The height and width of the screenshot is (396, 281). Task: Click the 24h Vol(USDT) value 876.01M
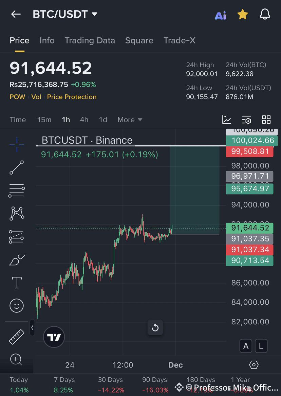[x=239, y=97]
